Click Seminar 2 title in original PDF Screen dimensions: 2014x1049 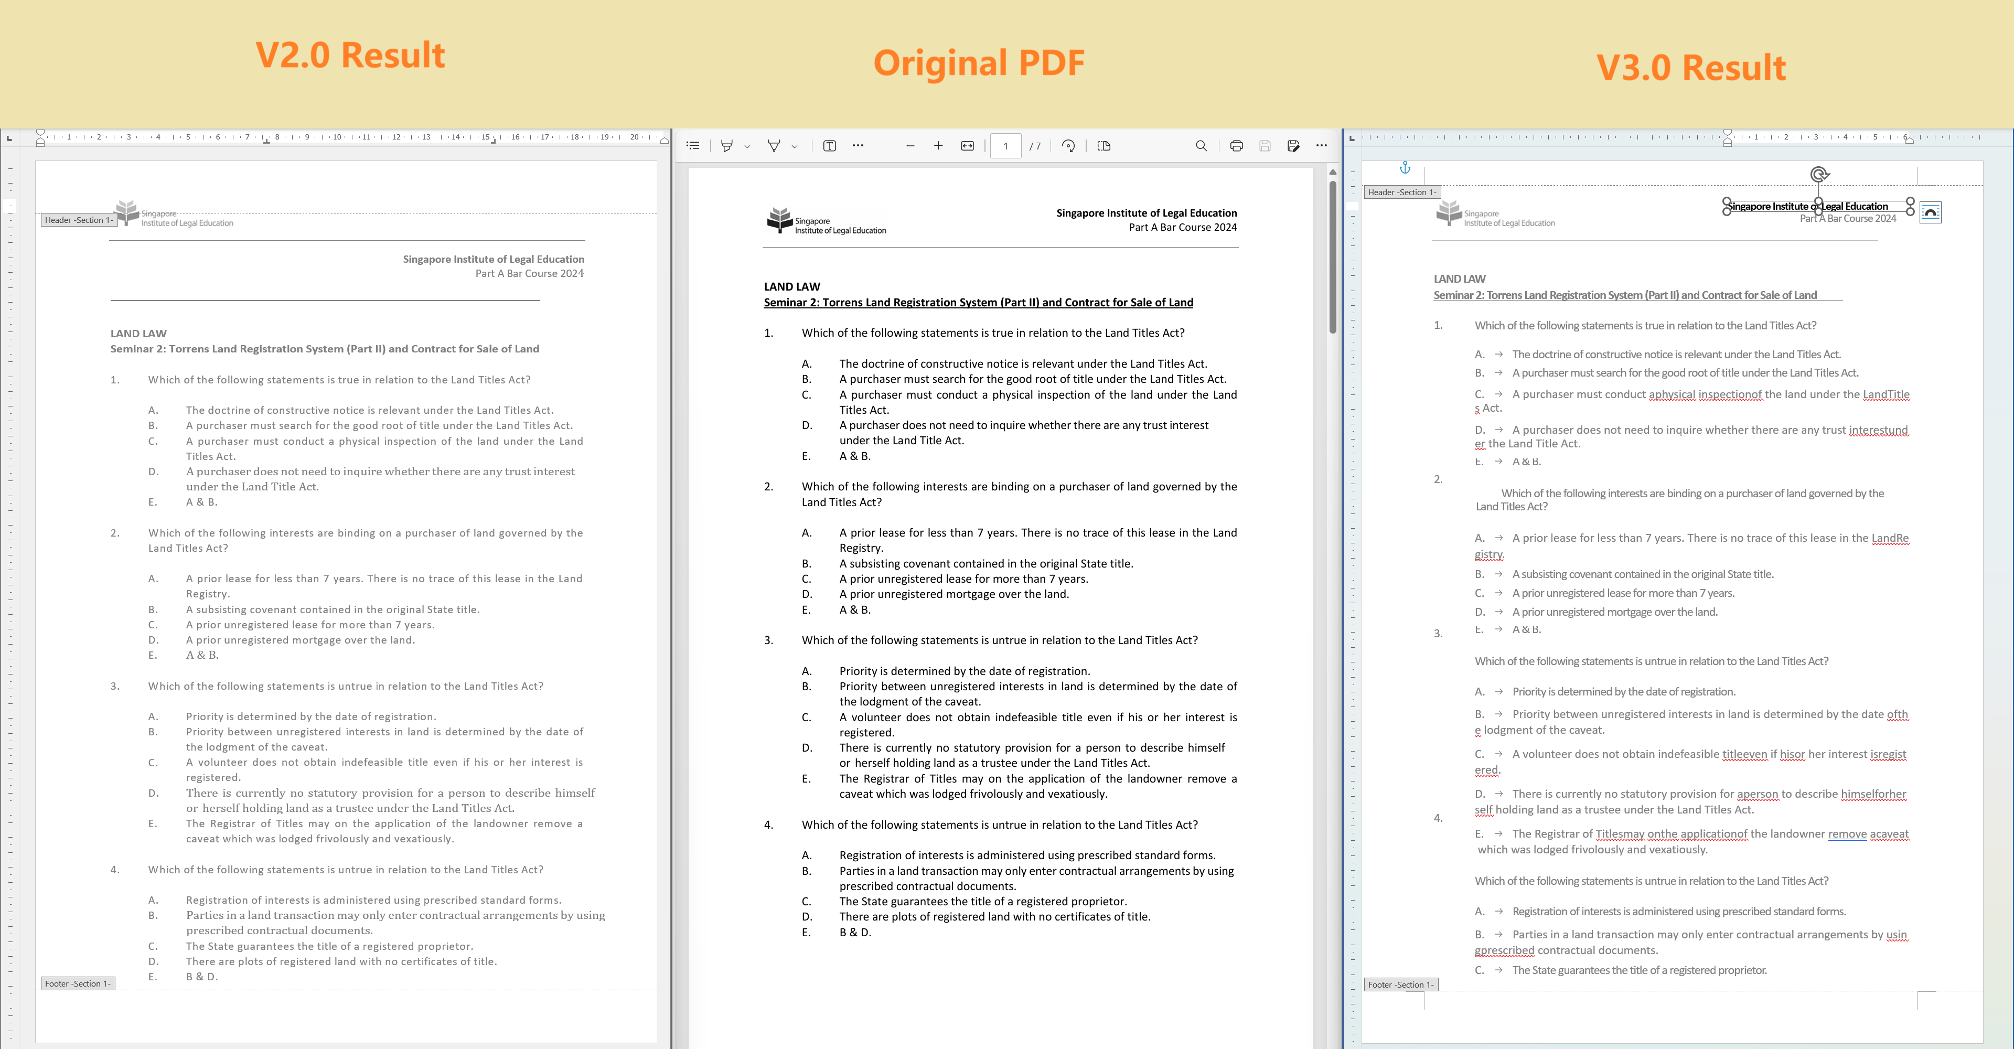point(978,303)
